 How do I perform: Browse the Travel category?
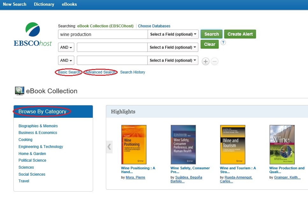pos(24,181)
